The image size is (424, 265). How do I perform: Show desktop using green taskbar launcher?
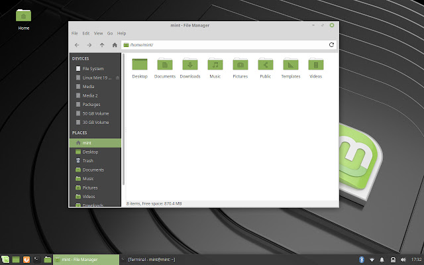[x=16, y=260]
